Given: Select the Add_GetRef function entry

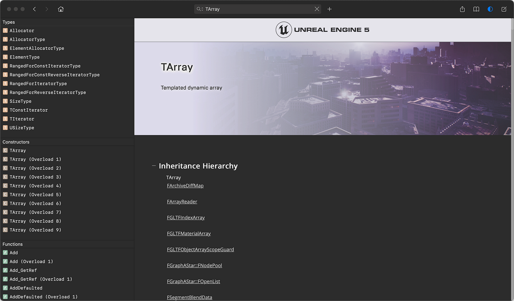Looking at the screenshot, I should click(67, 270).
